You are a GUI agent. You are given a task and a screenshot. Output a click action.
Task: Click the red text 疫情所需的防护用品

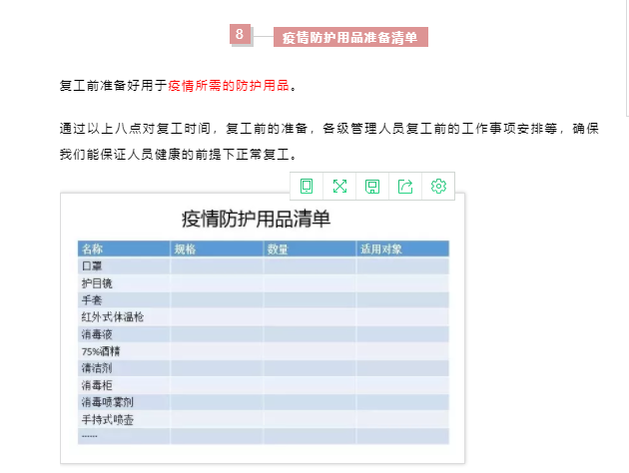[229, 86]
